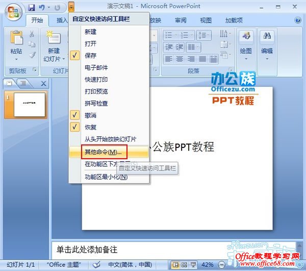The width and height of the screenshot is (306, 271).
Task: Click the Align Left icon
Action: pos(169,59)
